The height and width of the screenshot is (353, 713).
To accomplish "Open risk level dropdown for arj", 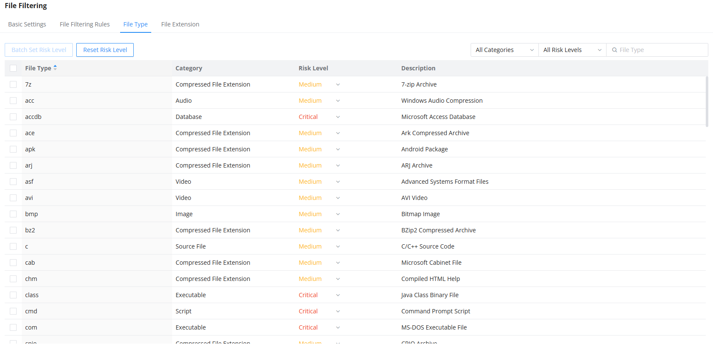I will click(319, 165).
